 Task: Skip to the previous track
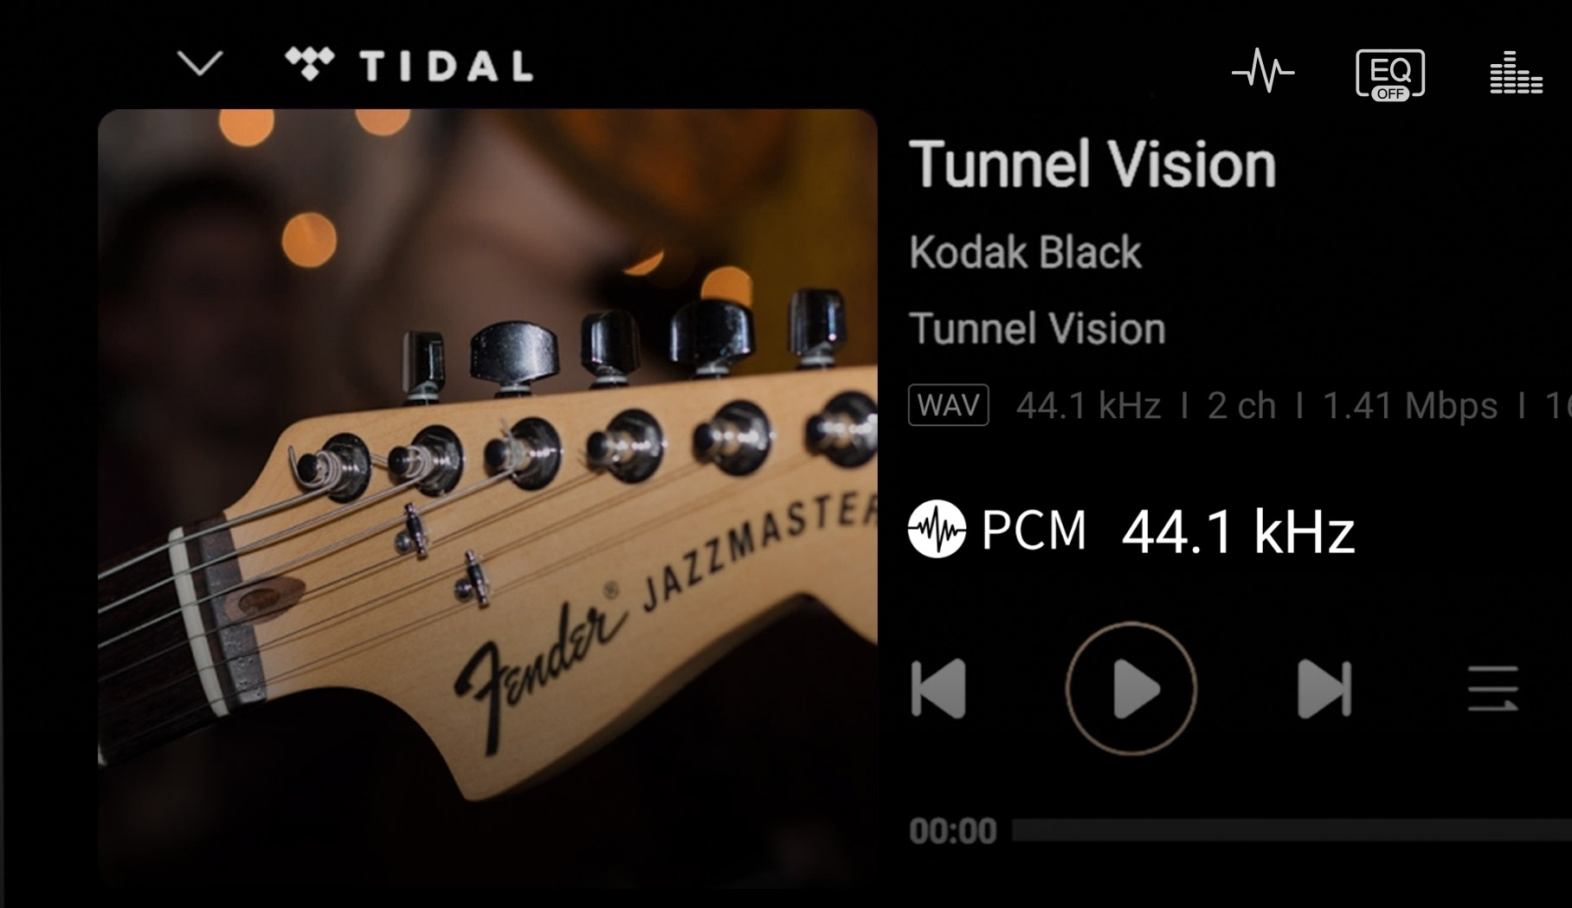pos(939,689)
